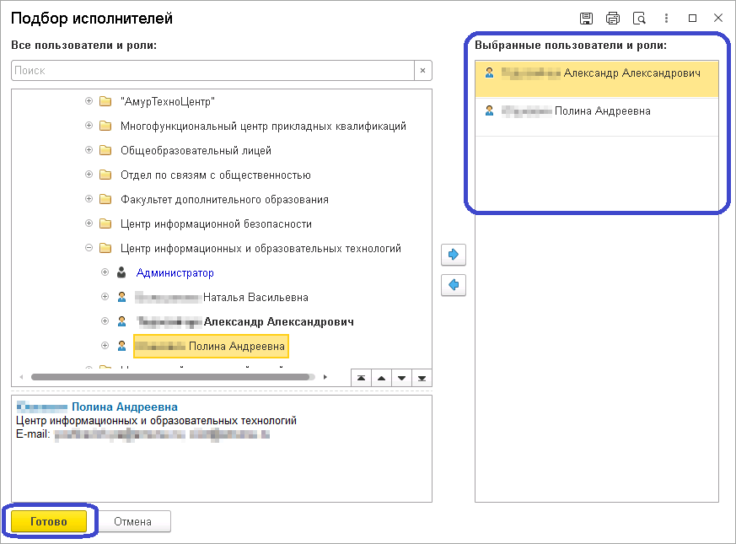Select Факультет дополнительного образования folder
Image resolution: width=736 pixels, height=544 pixels.
[224, 200]
